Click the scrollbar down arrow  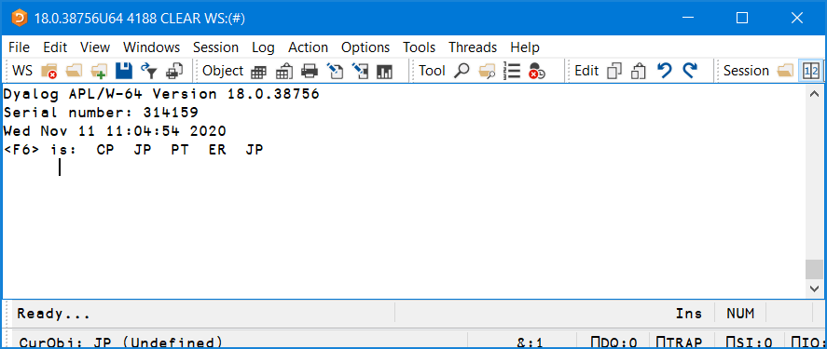click(813, 289)
